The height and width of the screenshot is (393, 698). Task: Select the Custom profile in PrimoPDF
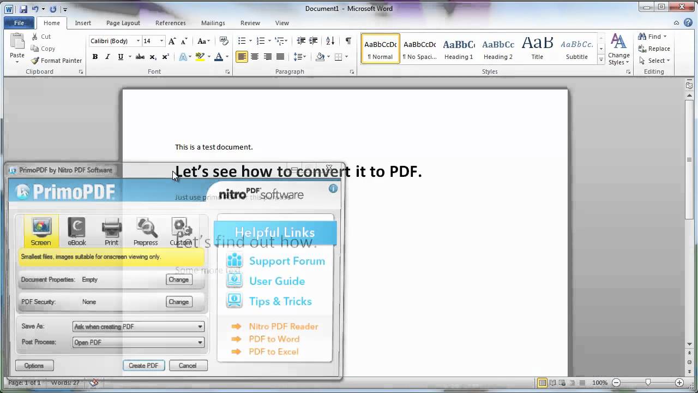point(180,231)
